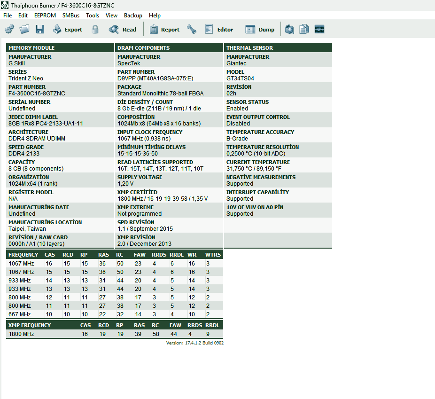Select the G.Skill manufacturer value
This screenshot has width=435, height=399.
16,63
